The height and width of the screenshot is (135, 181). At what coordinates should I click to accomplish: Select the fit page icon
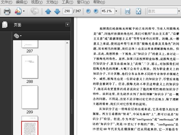pyautogui.click(x=138, y=11)
